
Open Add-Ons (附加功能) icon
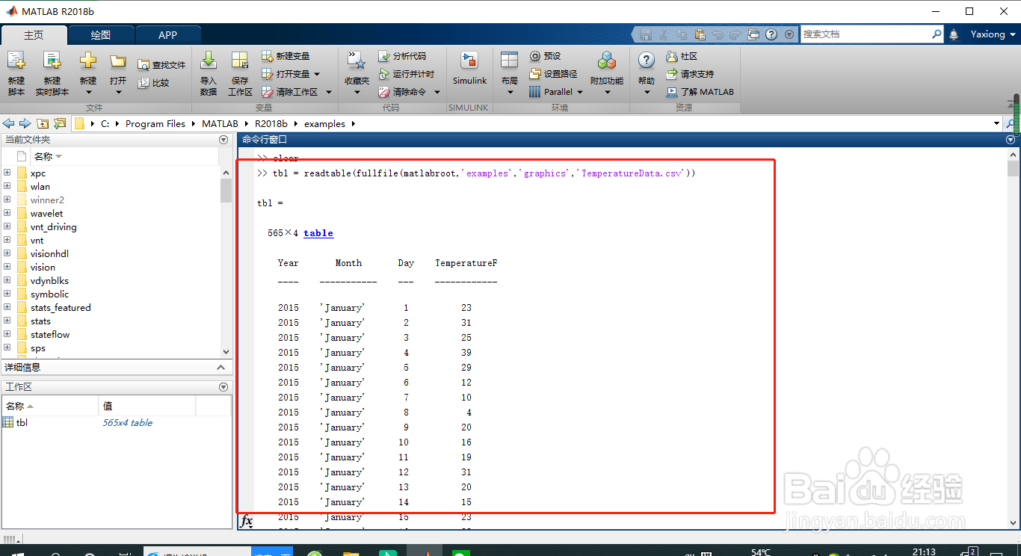(x=607, y=61)
